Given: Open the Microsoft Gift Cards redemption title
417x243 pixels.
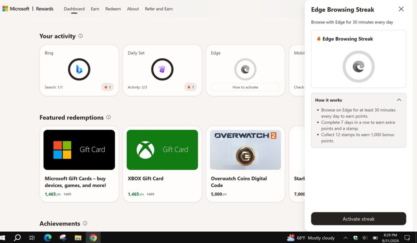Looking at the screenshot, I should tap(75, 182).
